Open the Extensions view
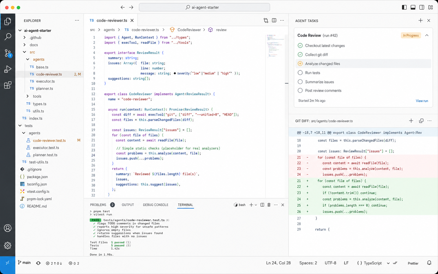This screenshot has height=274, width=438. 8,85
